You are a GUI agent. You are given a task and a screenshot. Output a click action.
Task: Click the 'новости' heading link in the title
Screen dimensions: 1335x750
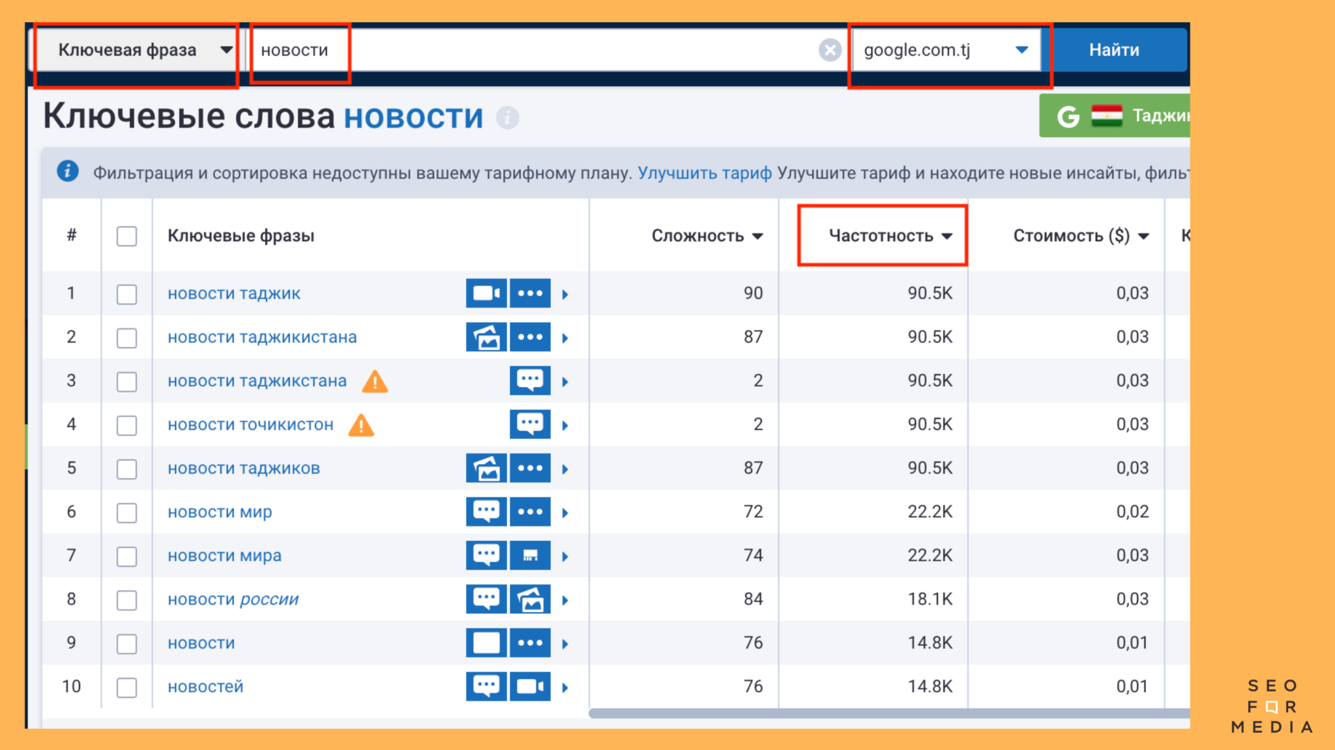point(413,117)
